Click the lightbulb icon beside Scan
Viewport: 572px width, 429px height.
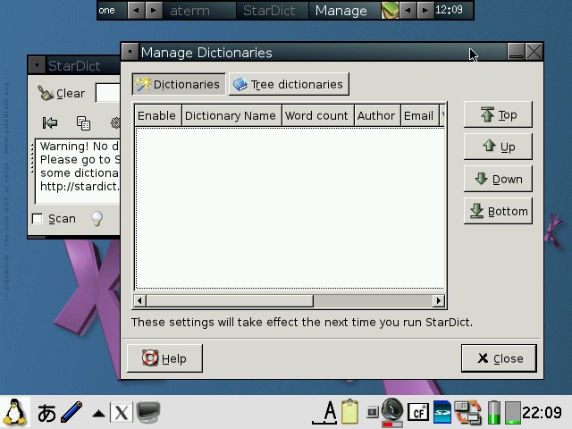(x=97, y=219)
